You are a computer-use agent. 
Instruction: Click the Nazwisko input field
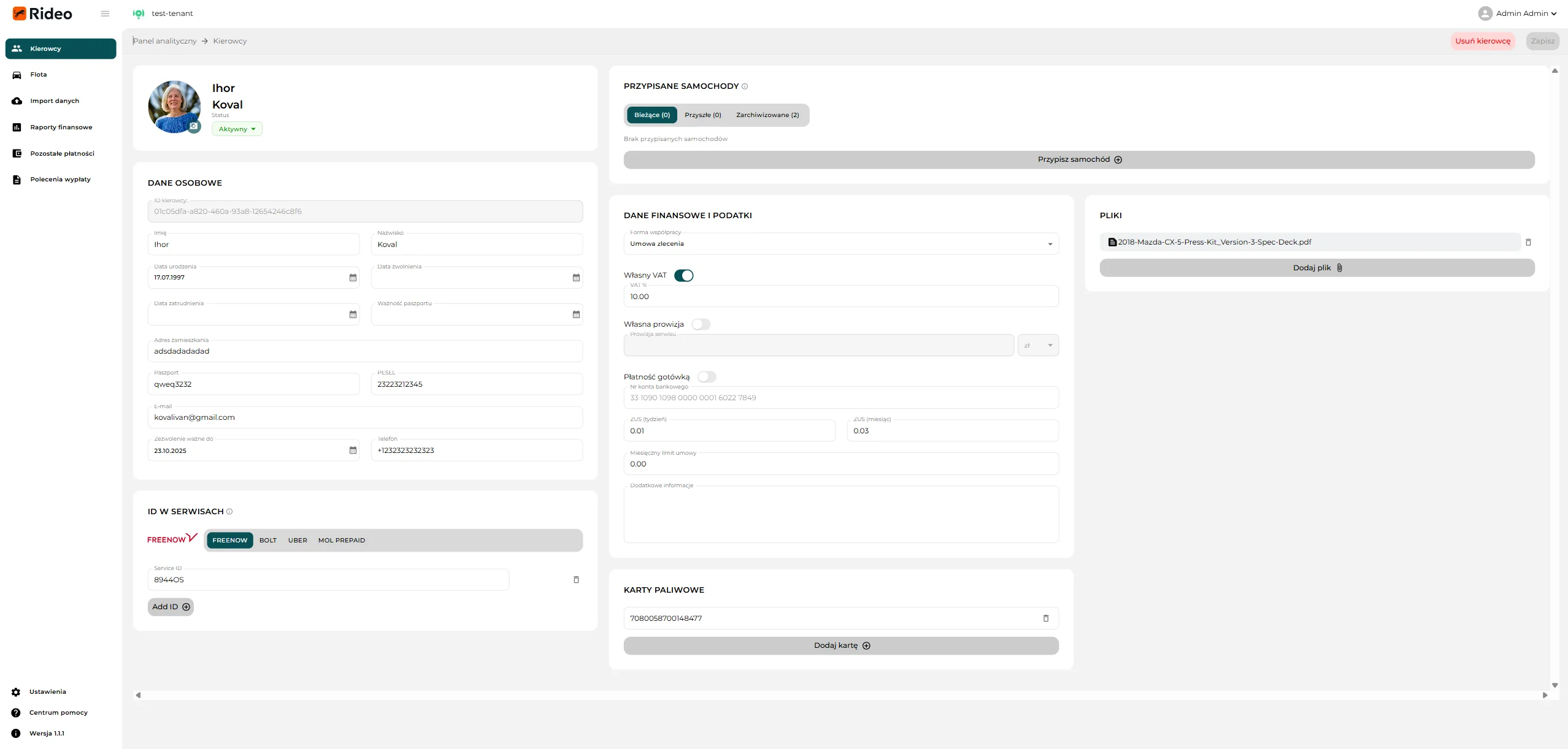pyautogui.click(x=477, y=245)
